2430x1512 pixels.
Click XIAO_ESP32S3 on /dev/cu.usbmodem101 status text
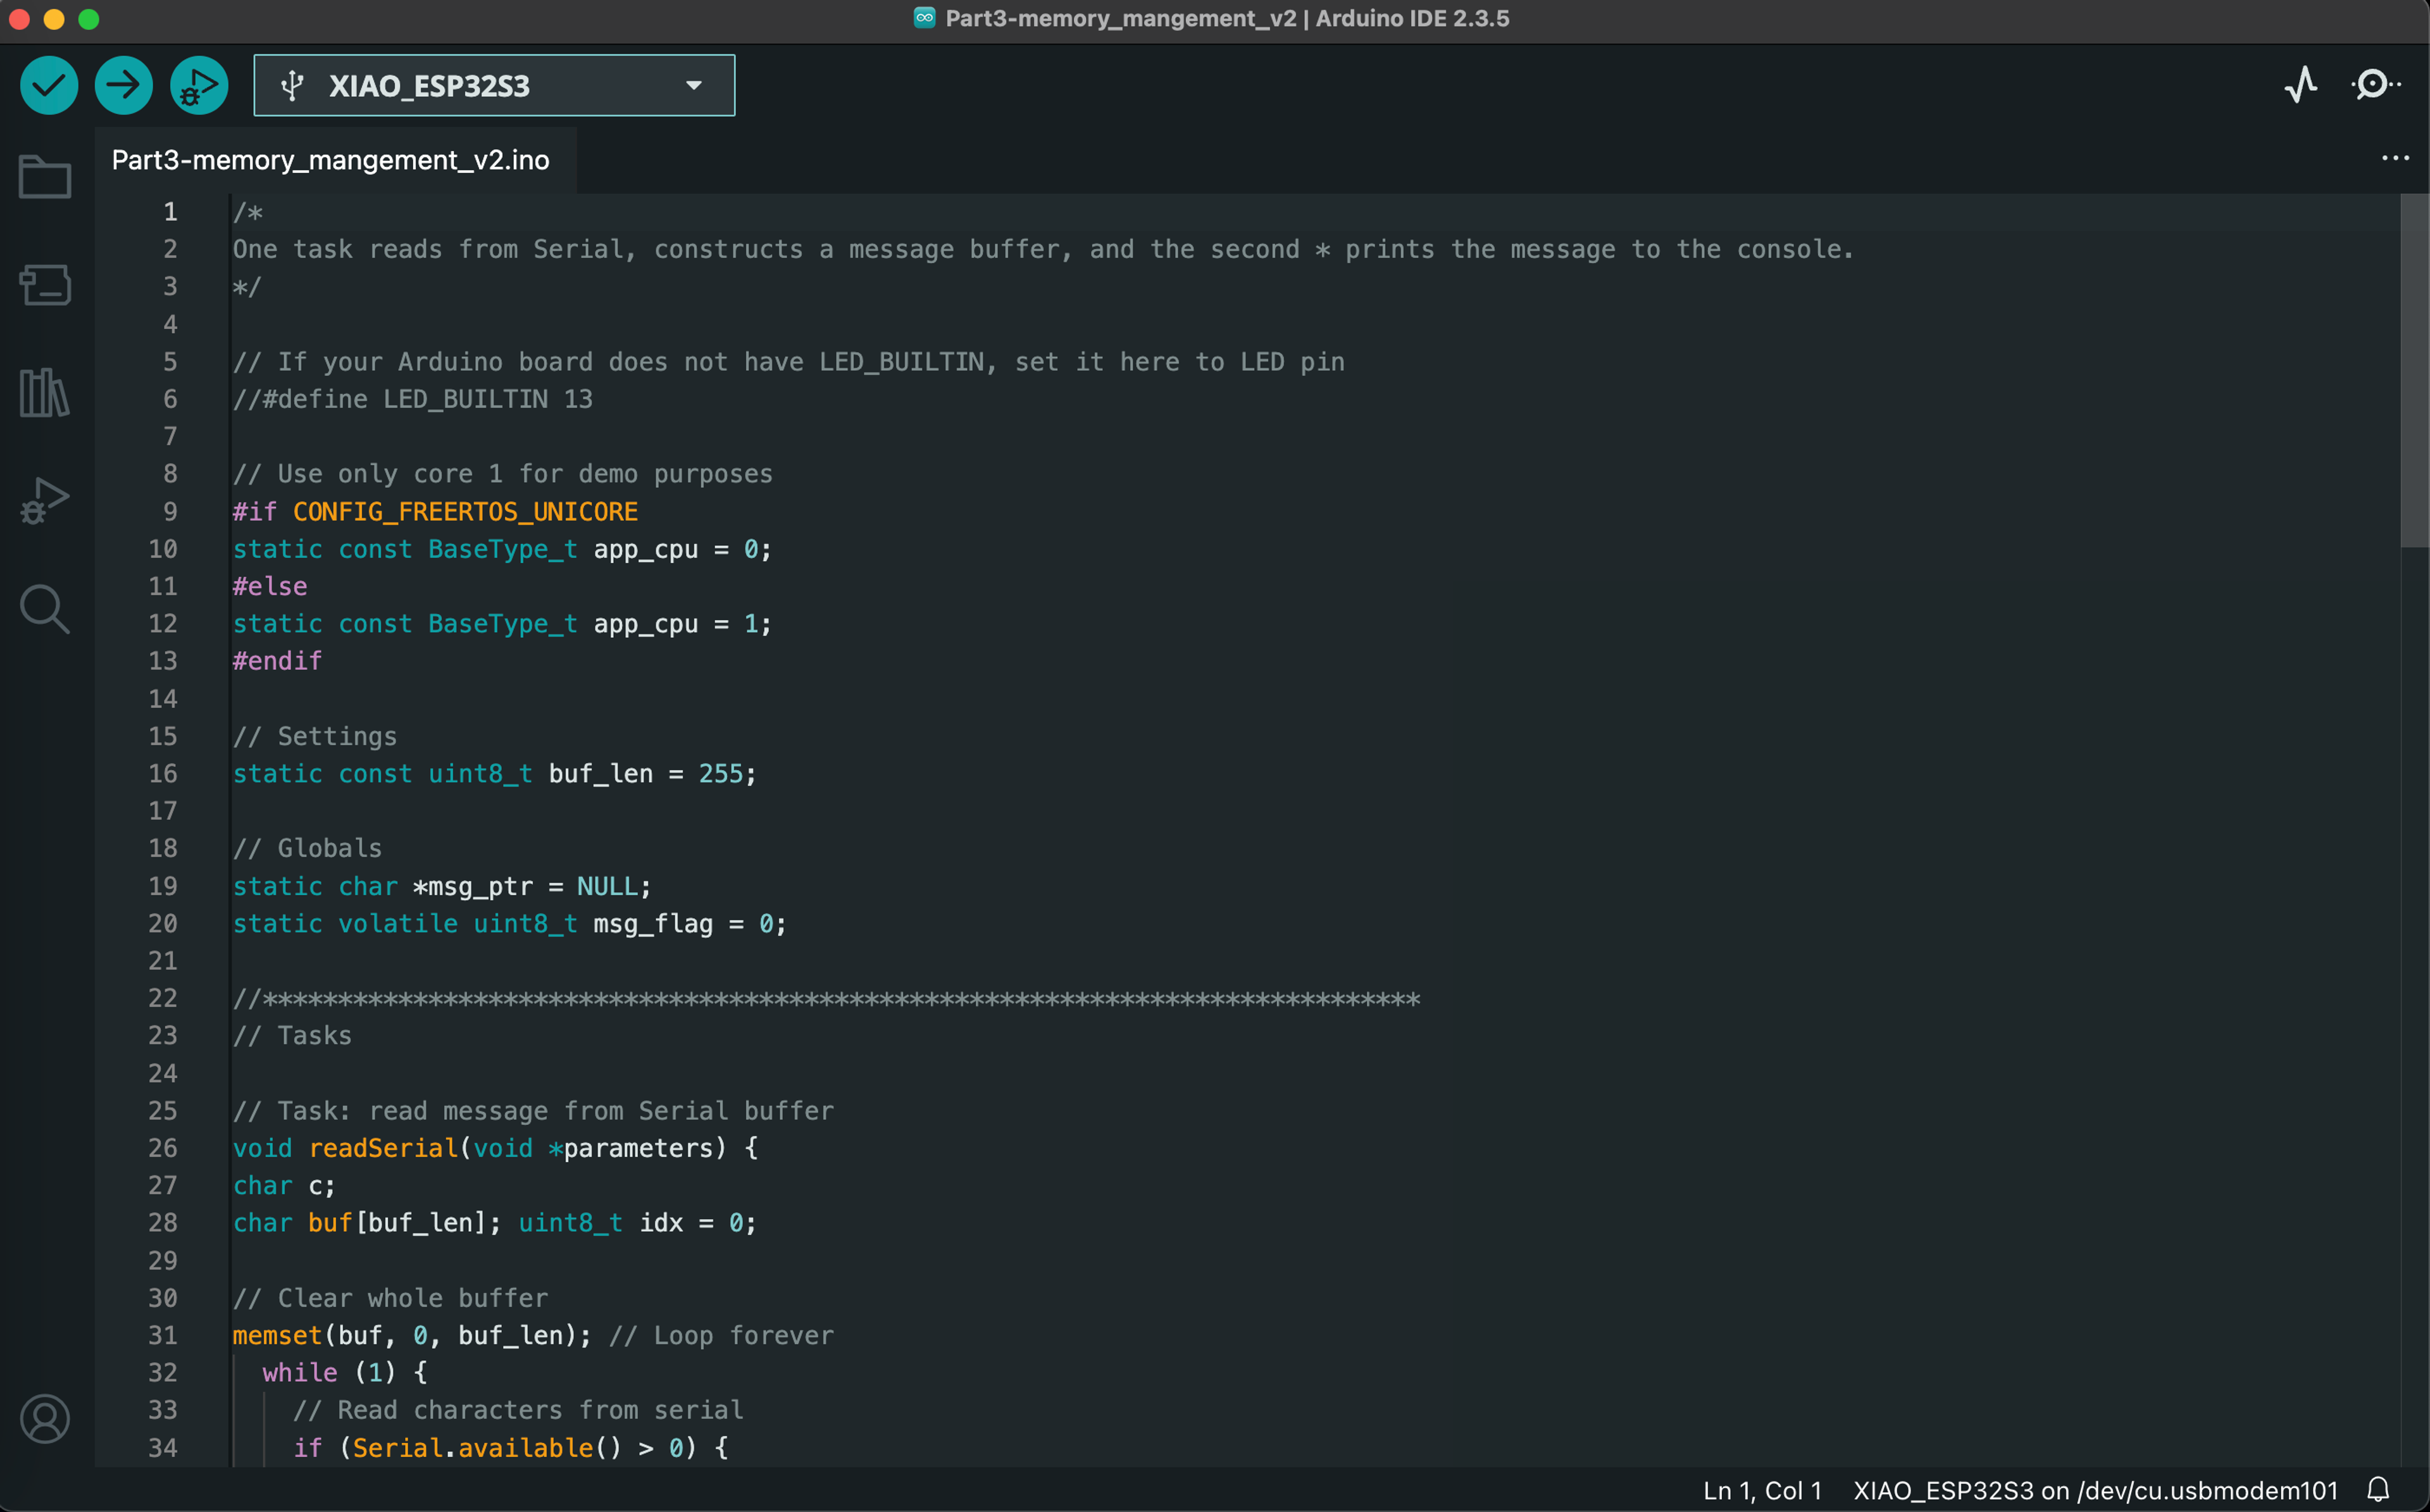2095,1490
